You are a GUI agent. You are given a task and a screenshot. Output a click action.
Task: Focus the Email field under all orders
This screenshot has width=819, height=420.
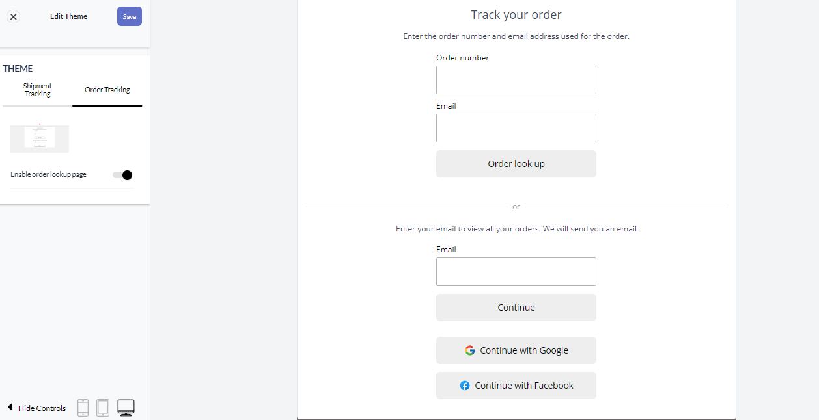[516, 272]
